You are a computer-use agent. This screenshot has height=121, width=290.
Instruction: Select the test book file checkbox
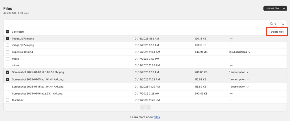(x=8, y=100)
